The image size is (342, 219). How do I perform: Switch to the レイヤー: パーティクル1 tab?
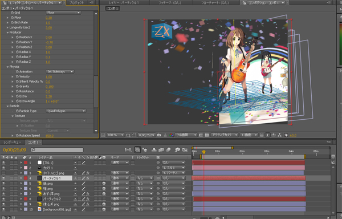[x=124, y=3]
